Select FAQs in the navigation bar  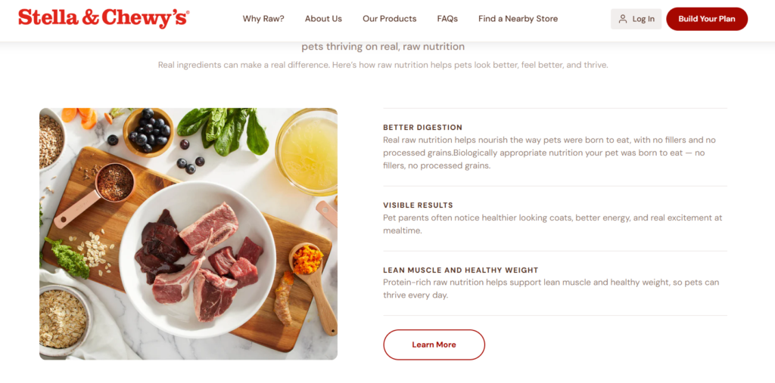[x=447, y=19]
